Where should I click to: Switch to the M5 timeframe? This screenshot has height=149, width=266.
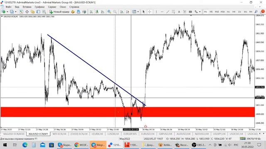pos(211,12)
